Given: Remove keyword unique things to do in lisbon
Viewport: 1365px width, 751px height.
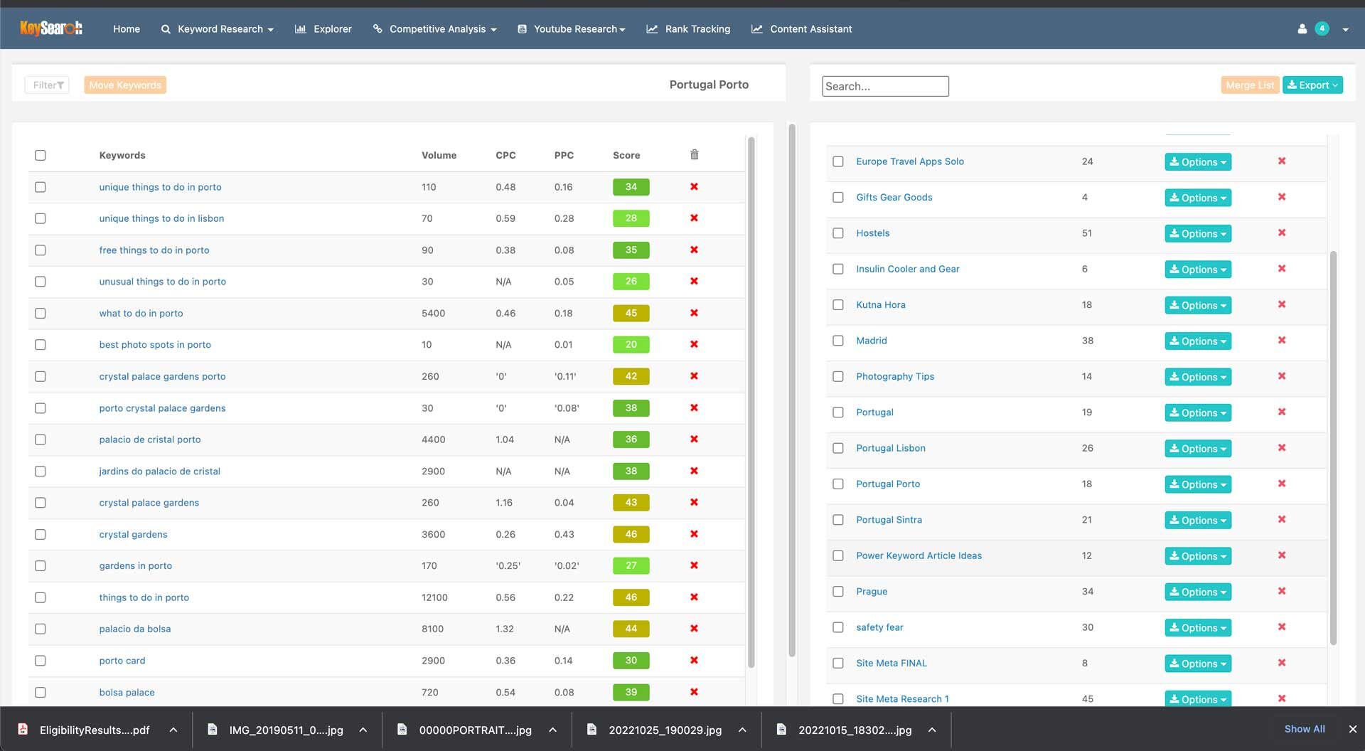Looking at the screenshot, I should tap(694, 218).
